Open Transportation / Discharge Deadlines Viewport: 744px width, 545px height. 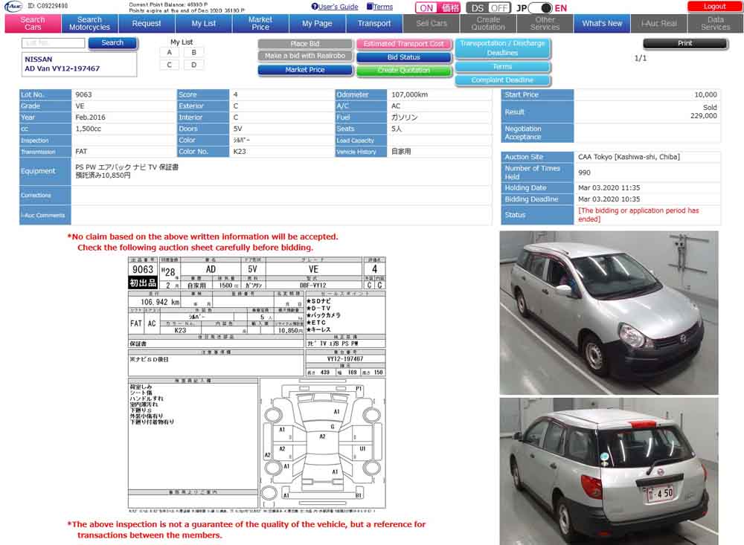click(x=502, y=48)
